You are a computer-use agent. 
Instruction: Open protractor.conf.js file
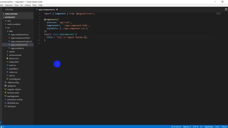pos(15,100)
